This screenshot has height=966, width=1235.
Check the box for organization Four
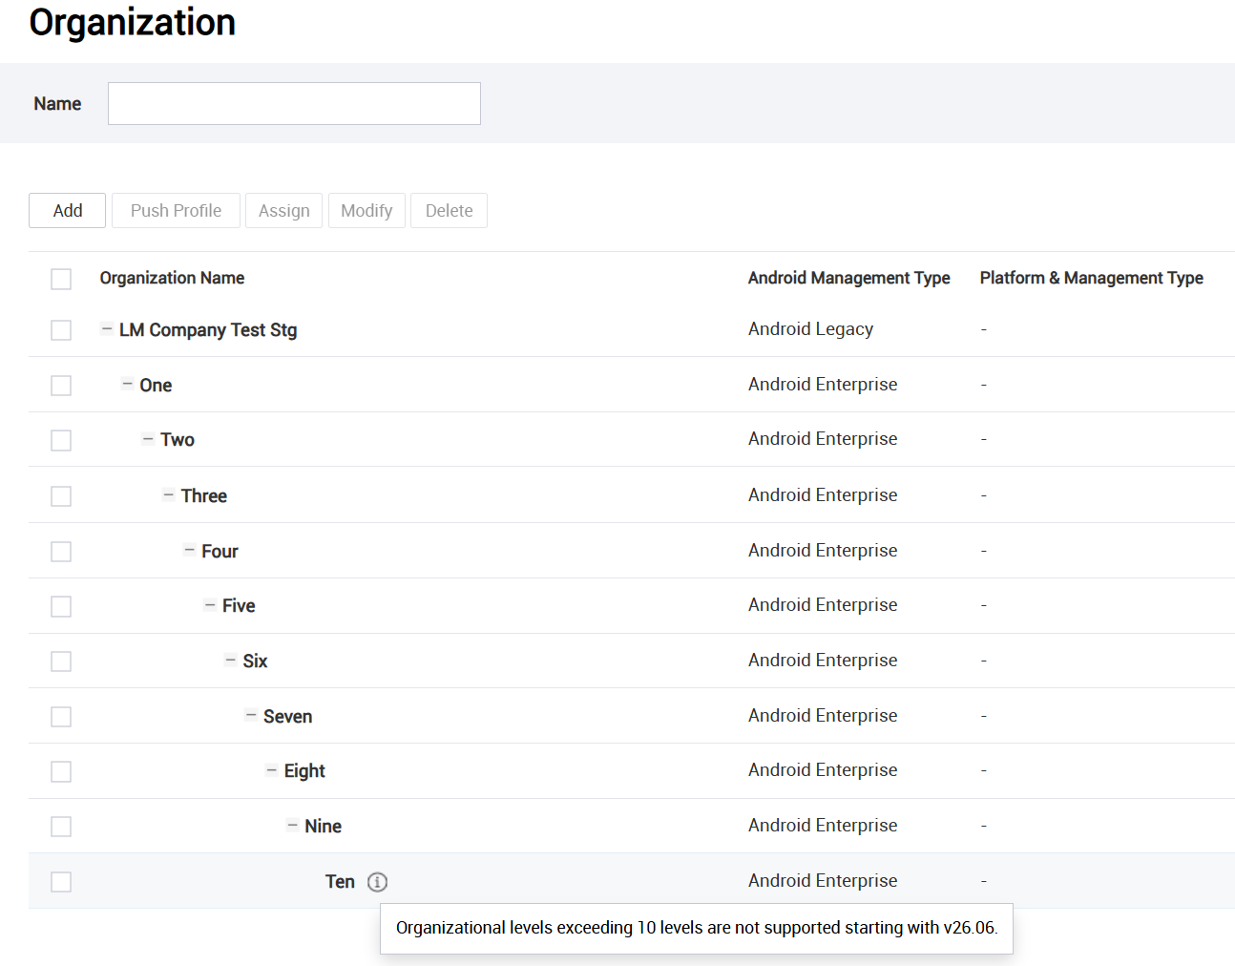point(61,552)
